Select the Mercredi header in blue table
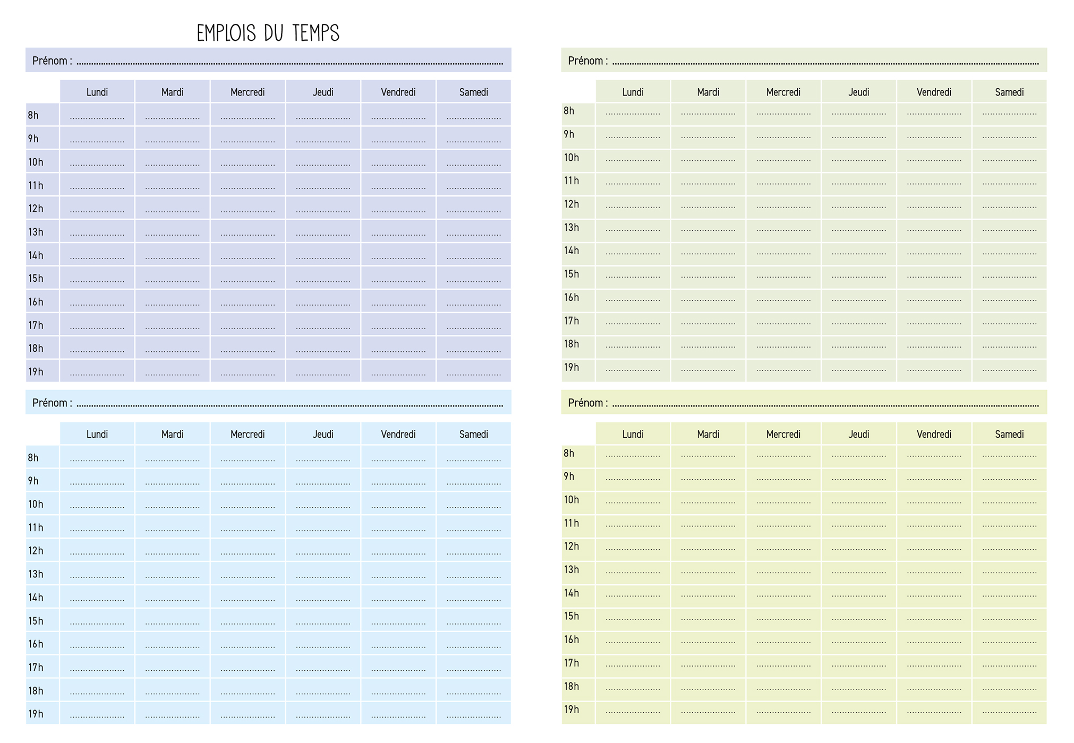 pos(248,434)
